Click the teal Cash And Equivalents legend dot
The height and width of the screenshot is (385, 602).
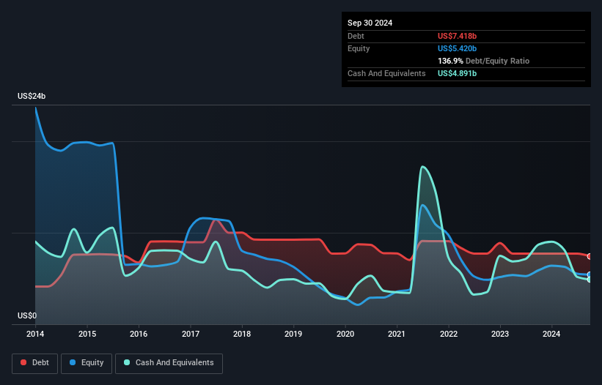tap(127, 362)
